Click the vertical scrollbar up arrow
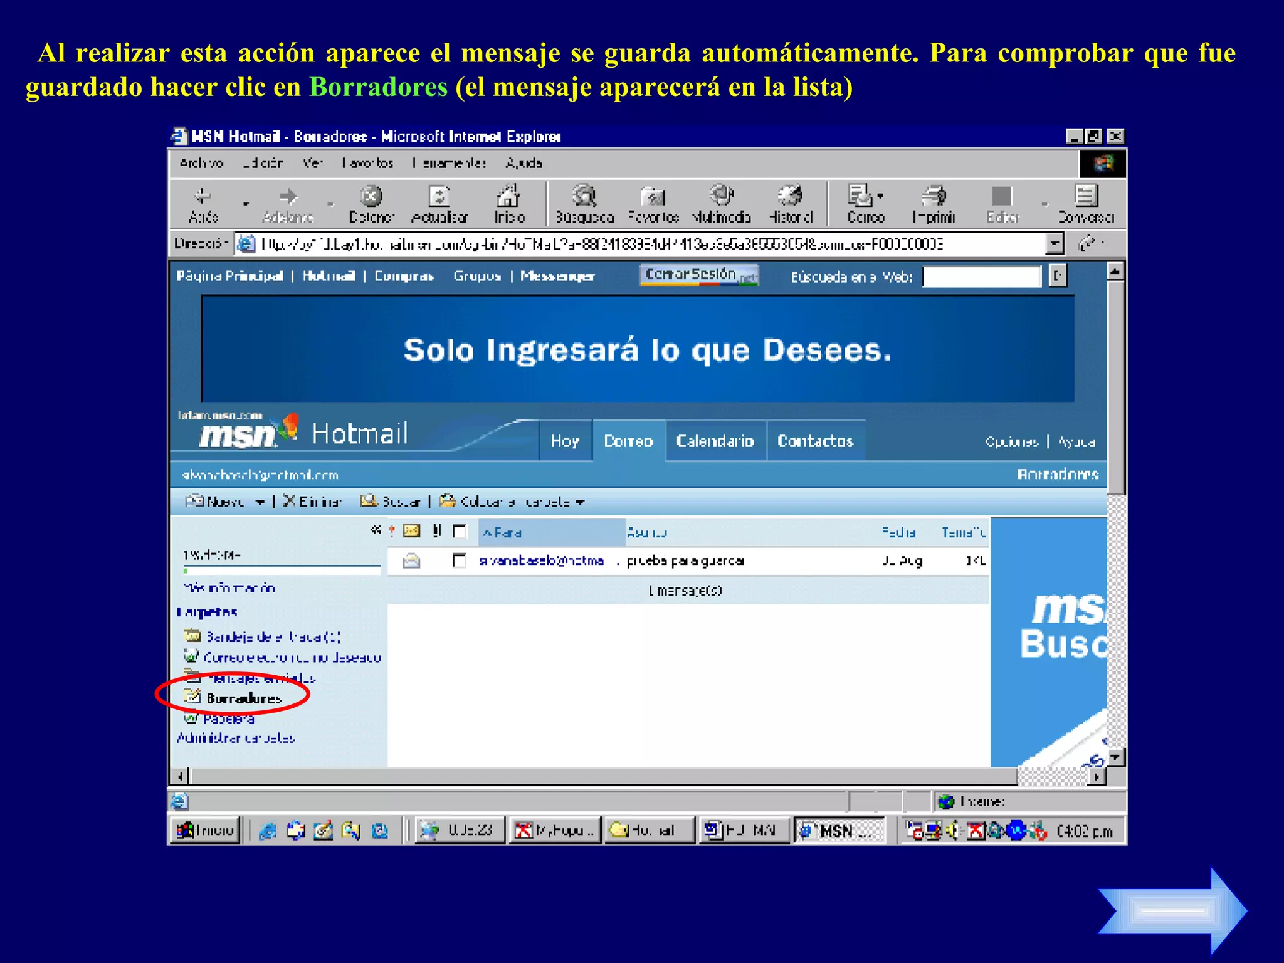This screenshot has width=1284, height=963. tap(1115, 271)
